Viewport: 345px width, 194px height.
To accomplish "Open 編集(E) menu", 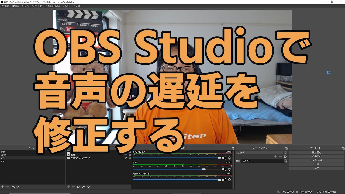I will pyautogui.click(x=15, y=6).
